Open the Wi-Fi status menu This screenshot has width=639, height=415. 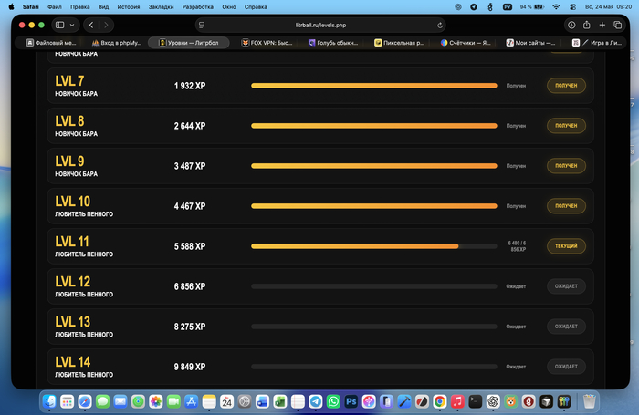tap(556, 7)
